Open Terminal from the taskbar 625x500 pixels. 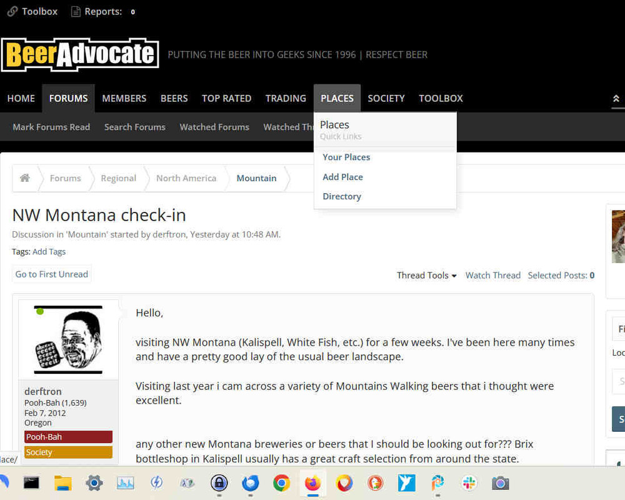point(31,483)
